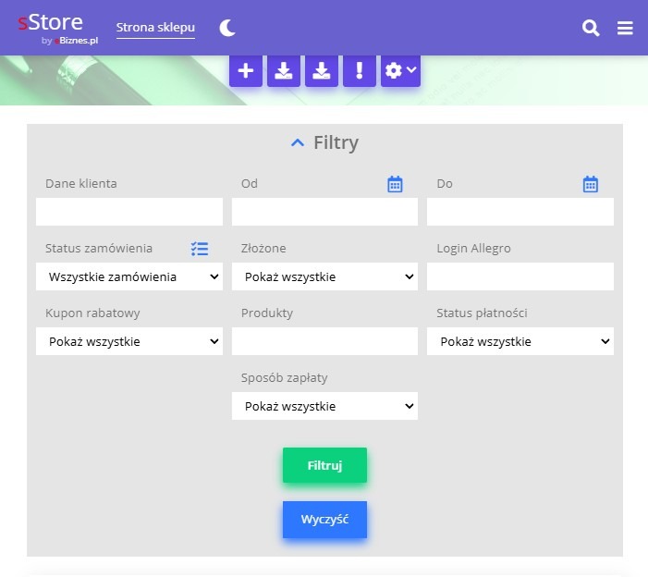This screenshot has width=648, height=577.
Task: Open the 'Złożone' dropdown
Action: [x=324, y=276]
